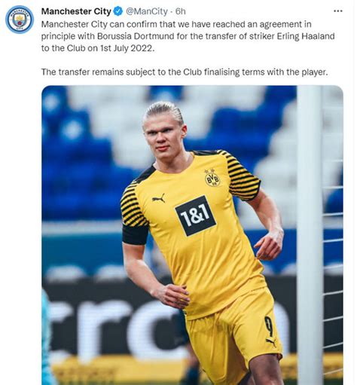Screen dimensions: 357x385
Task: Open the Manchester City display name link
Action: click(x=76, y=11)
